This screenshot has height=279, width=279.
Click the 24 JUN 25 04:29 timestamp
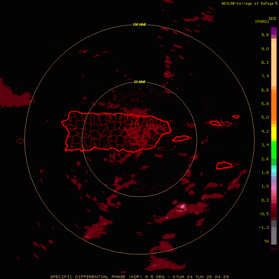[x=208, y=277]
